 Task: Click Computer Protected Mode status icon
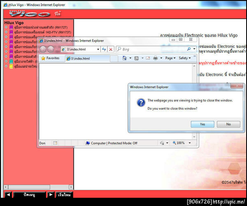coord(88,143)
